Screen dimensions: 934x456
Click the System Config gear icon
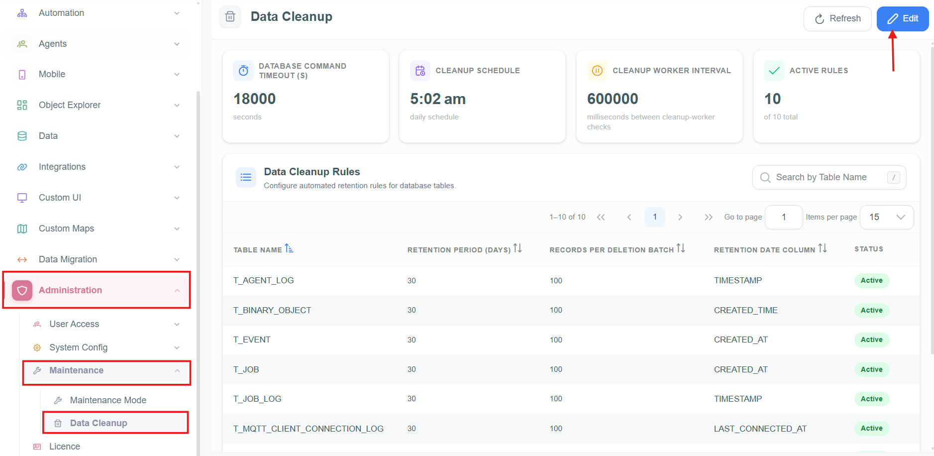coord(37,347)
